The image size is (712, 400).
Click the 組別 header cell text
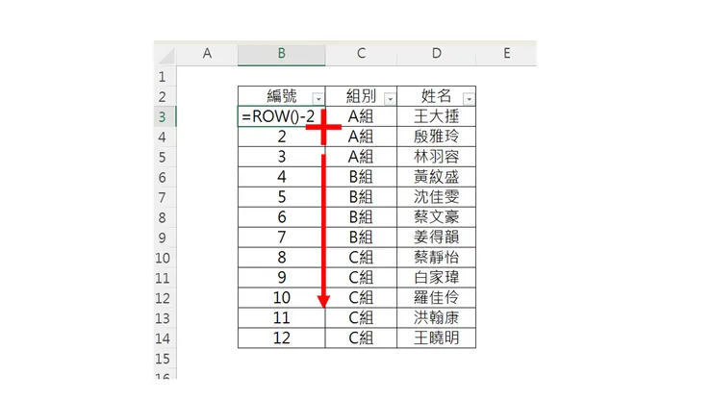[361, 96]
